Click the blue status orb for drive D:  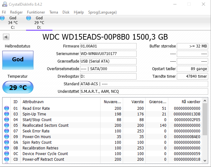[x=29, y=18]
